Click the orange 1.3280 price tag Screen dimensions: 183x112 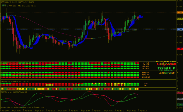coord(180,13)
